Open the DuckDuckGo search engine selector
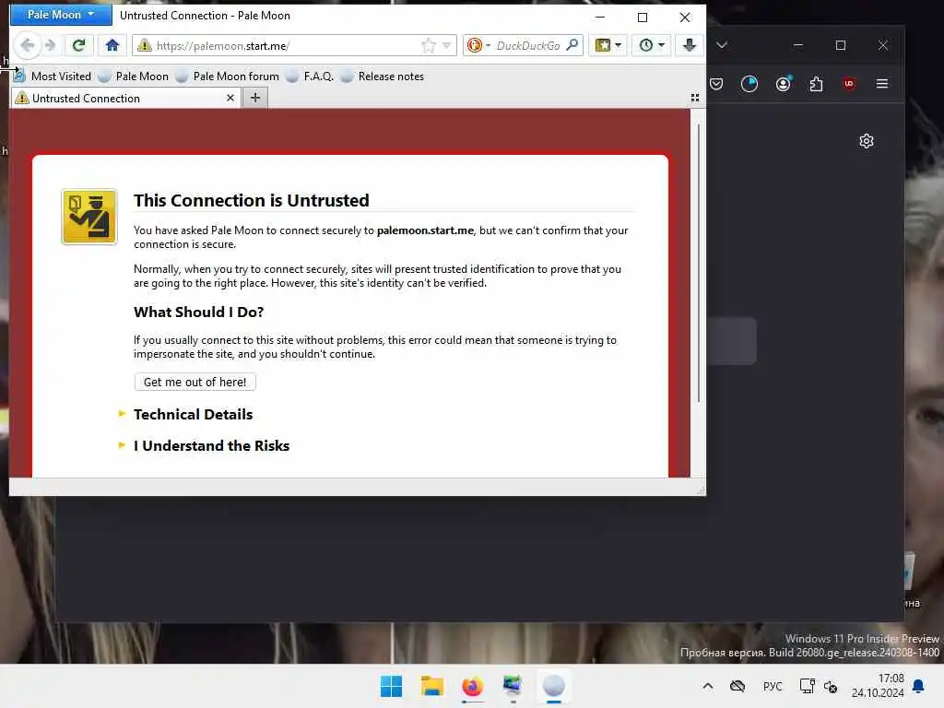944x708 pixels. pos(478,45)
